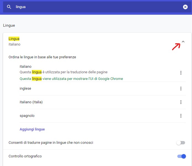The width and height of the screenshot is (192, 166).
Task: Select the inglese language entry
Action: (25, 89)
